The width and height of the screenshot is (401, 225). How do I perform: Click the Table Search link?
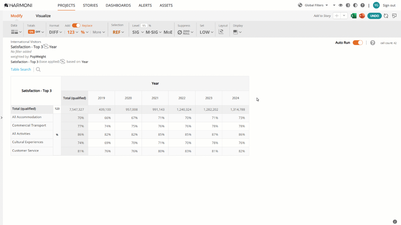21,69
